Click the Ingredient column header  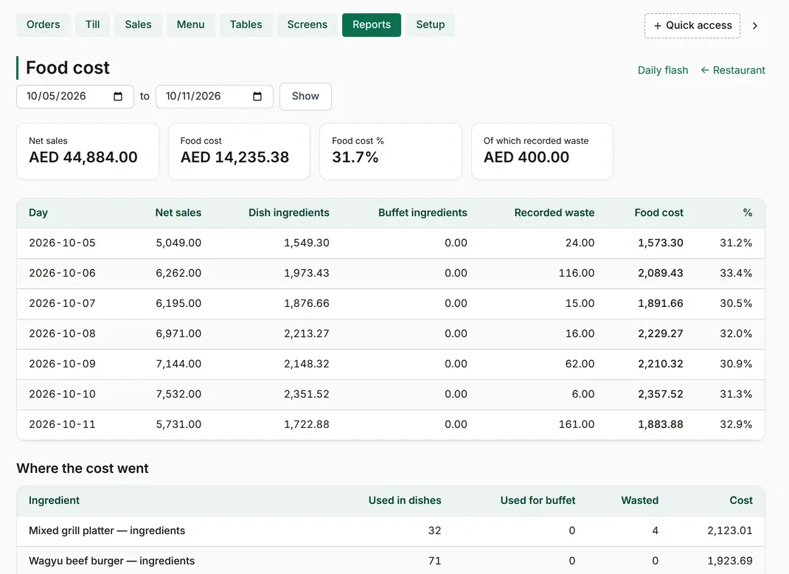coord(54,501)
